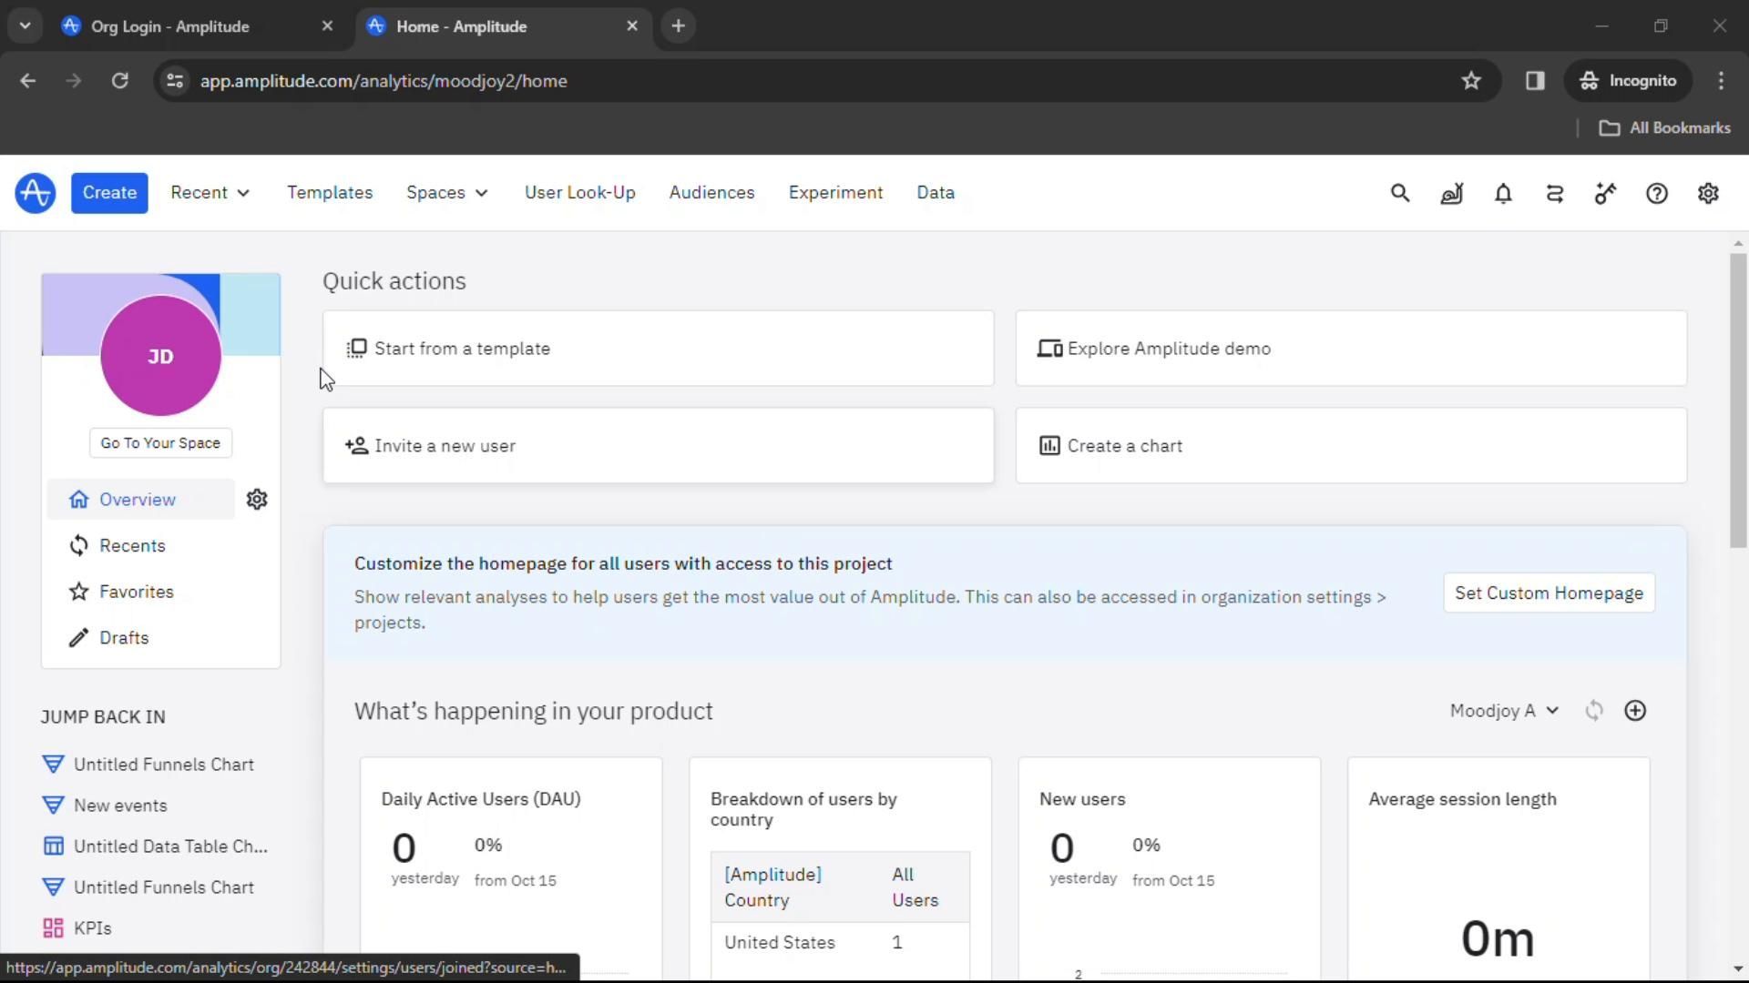Open the search magnifier icon
Screen dimensions: 1749x983
tap(1400, 193)
